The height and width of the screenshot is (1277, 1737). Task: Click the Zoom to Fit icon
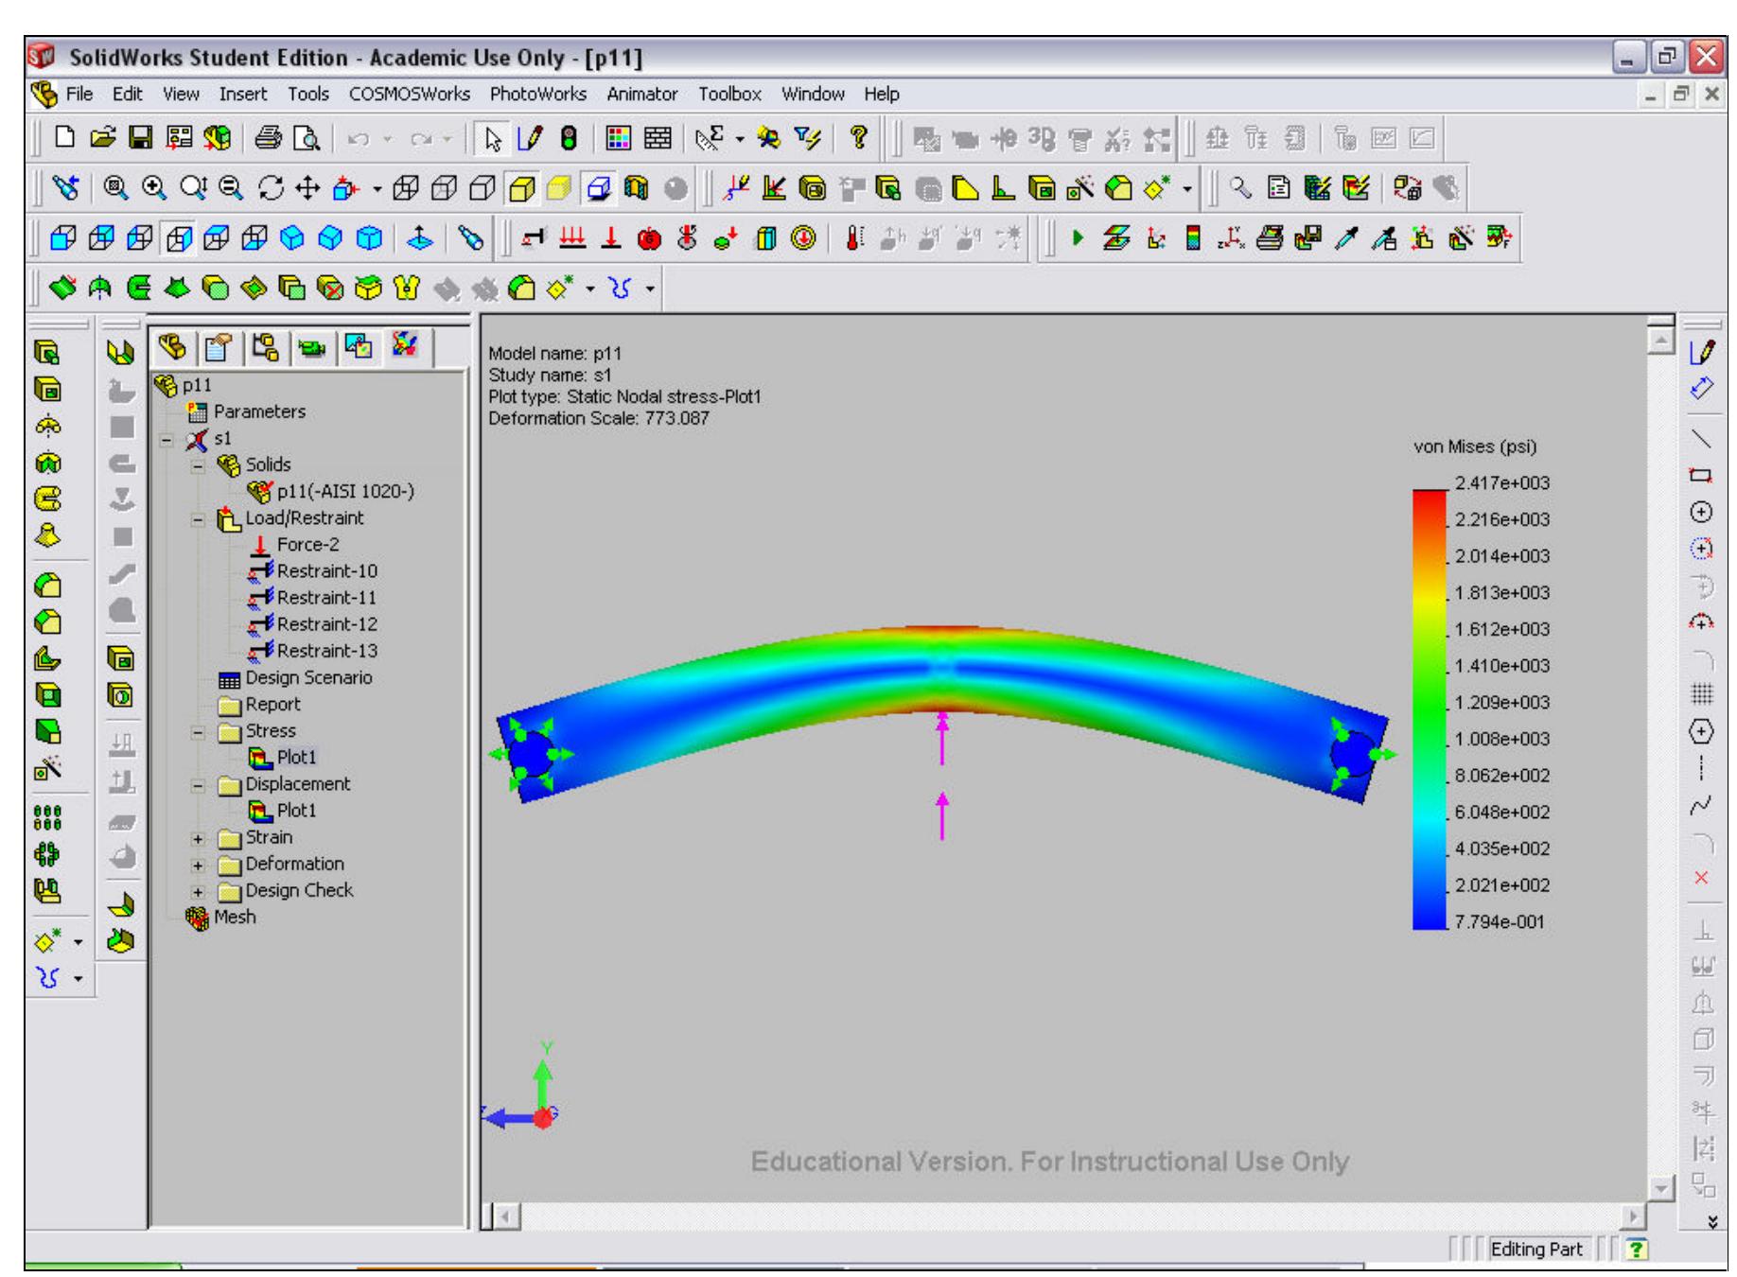(x=117, y=188)
